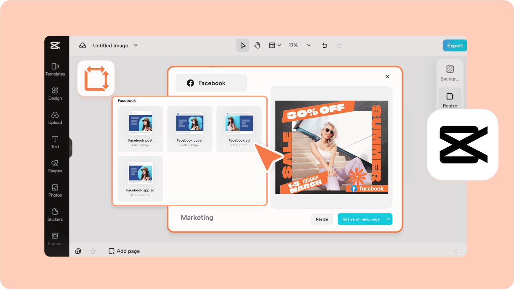Image resolution: width=514 pixels, height=289 pixels.
Task: Collapse the left side panel handle
Action: 71,147
